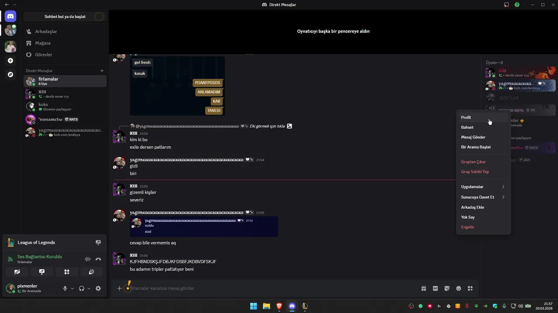
Task: Click pixmenler user avatar
Action: tap(10, 288)
